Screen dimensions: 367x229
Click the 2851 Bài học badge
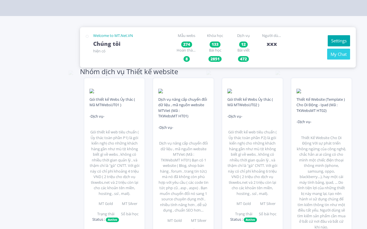point(215,59)
